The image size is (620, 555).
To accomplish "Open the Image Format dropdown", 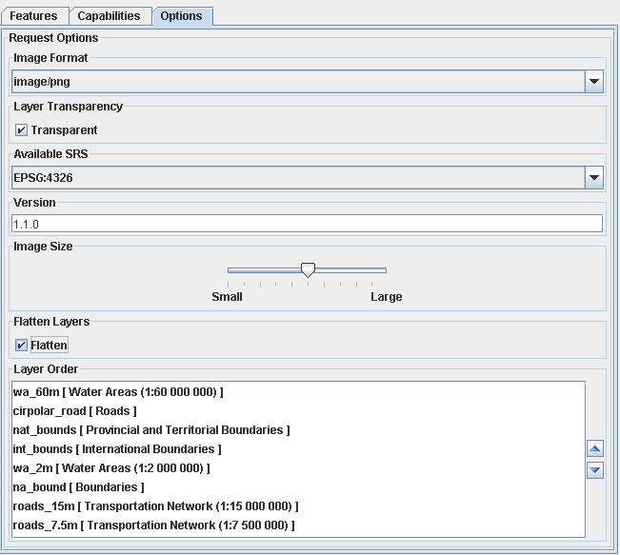I will 594,82.
